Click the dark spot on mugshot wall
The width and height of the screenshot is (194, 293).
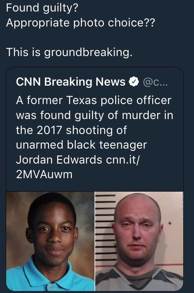coord(170,223)
